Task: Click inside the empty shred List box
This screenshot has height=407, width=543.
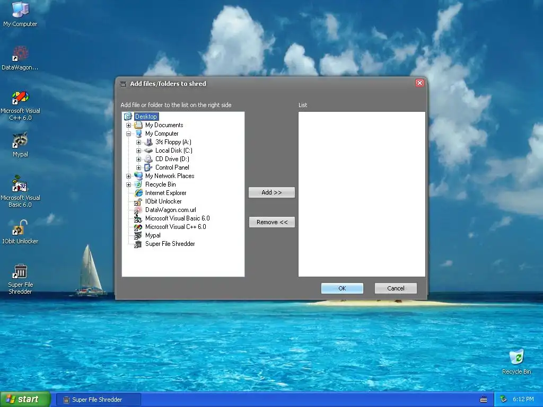Action: pos(362,194)
